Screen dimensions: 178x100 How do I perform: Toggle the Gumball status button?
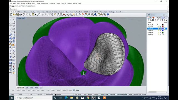pos(112,94)
